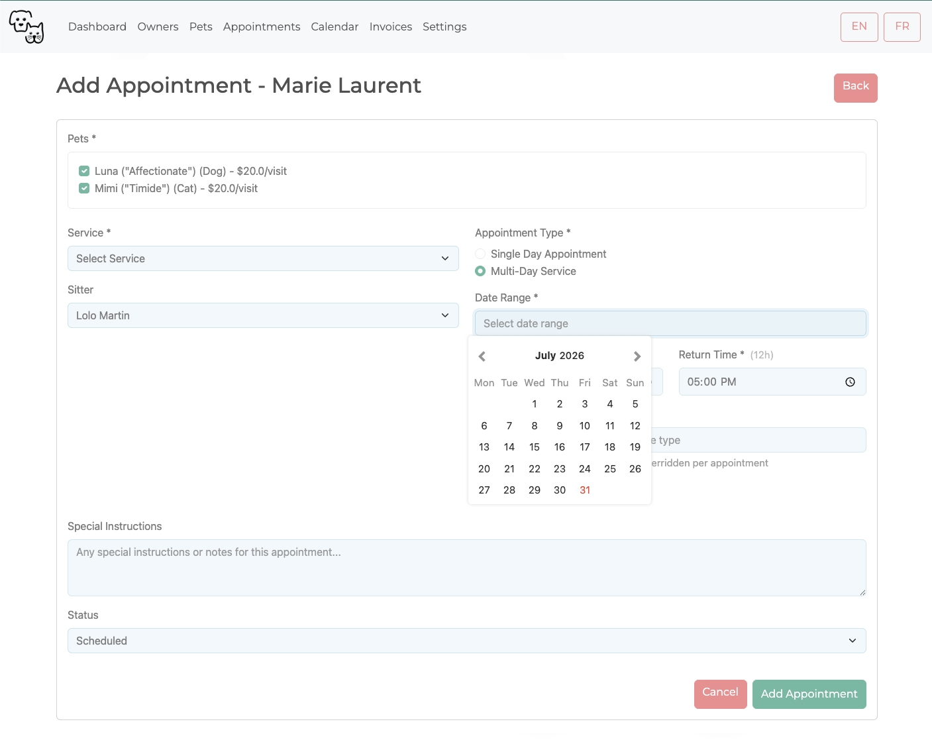Screen dimensions: 932x744
Task: Open Invoices from the navigation bar
Action: [391, 27]
